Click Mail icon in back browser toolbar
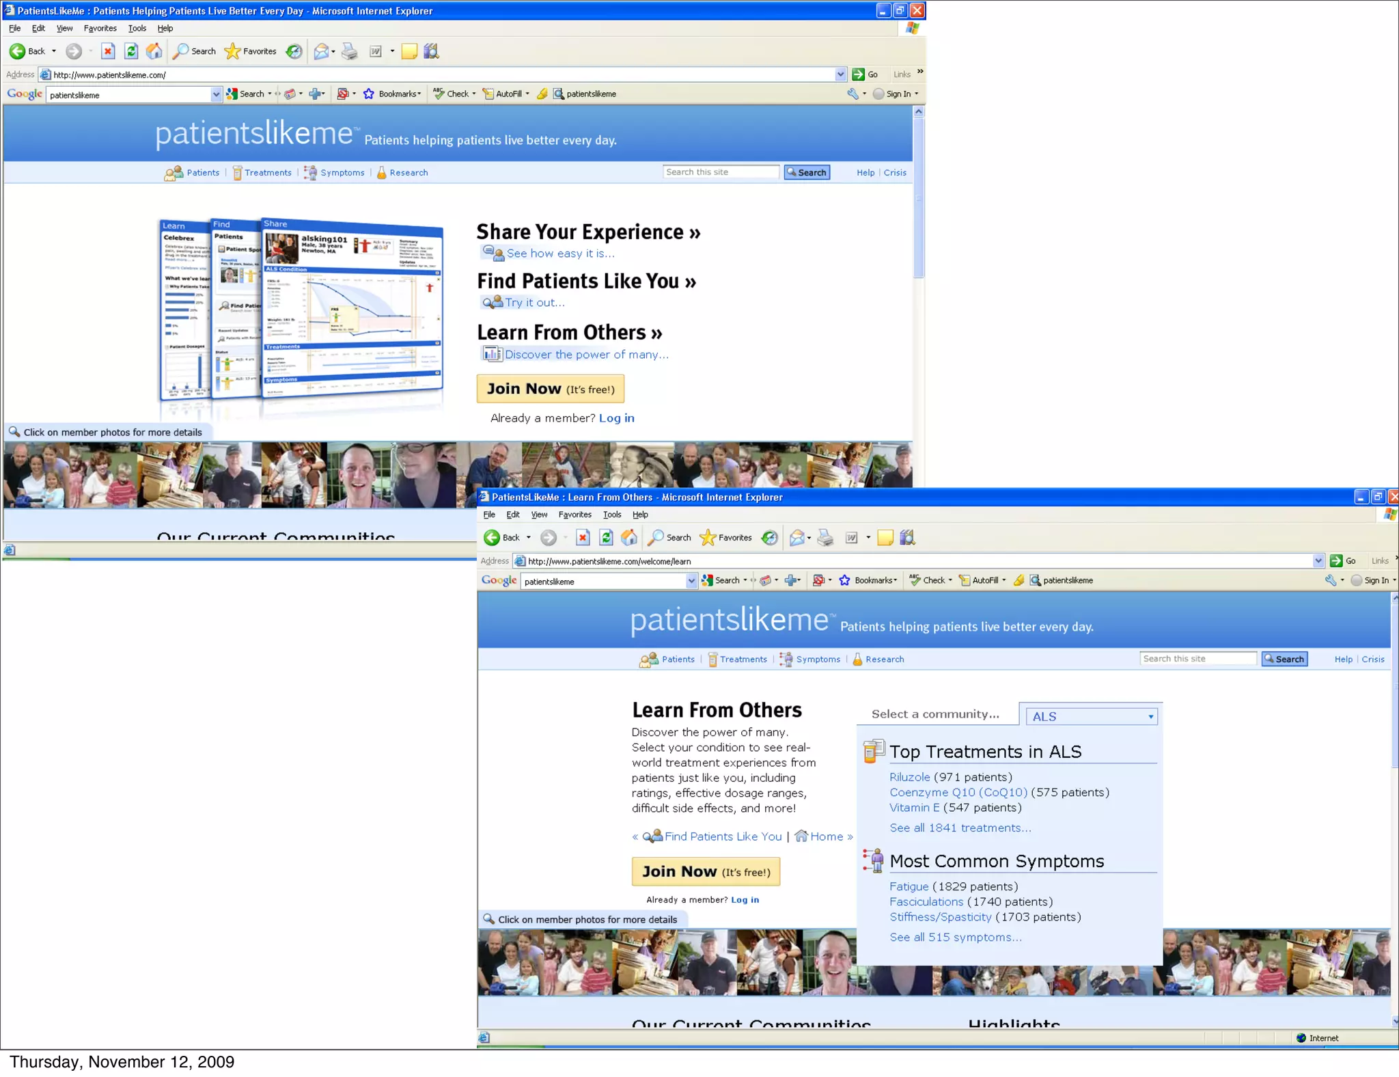The width and height of the screenshot is (1399, 1077). pyautogui.click(x=320, y=51)
